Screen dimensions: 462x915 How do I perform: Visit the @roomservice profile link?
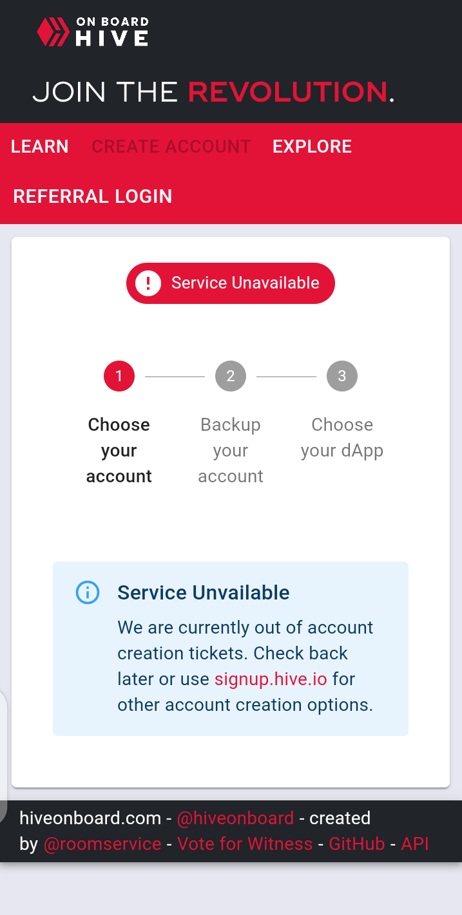(x=102, y=844)
